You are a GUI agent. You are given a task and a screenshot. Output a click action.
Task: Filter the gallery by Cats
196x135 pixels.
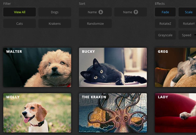tap(20, 24)
